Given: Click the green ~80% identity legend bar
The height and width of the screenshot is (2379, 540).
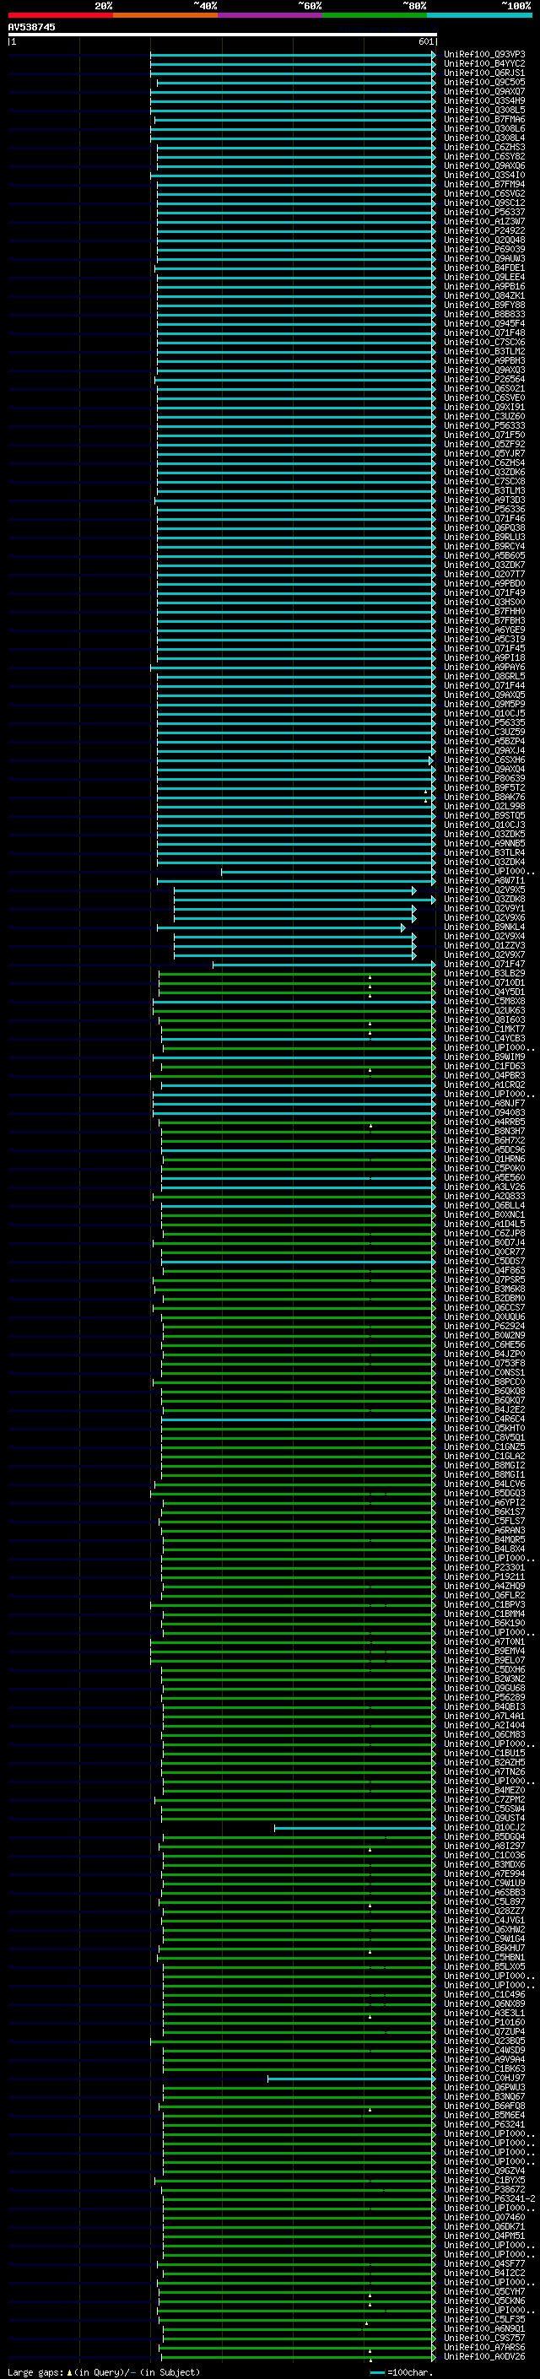Looking at the screenshot, I should [x=375, y=15].
